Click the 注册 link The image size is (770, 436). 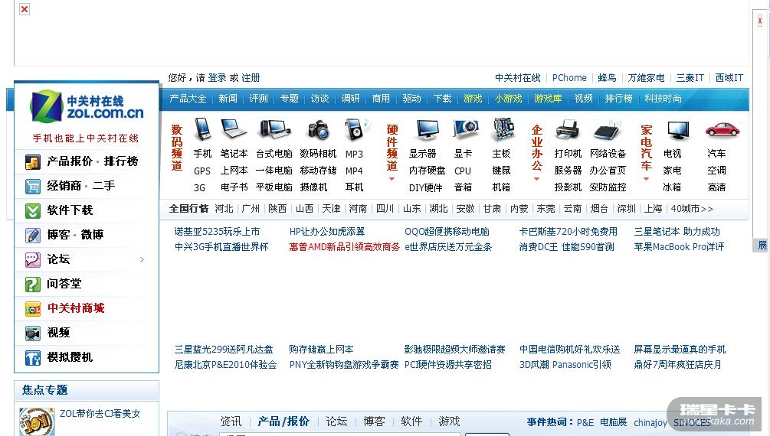(x=251, y=78)
